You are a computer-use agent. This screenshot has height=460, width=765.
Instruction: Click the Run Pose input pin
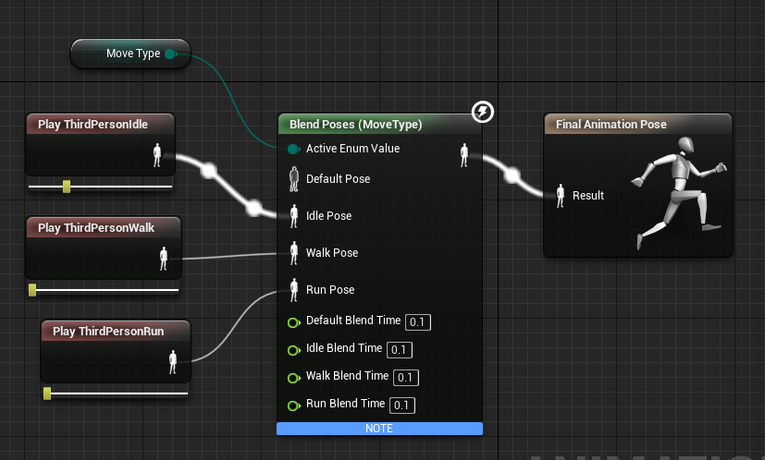coord(294,289)
